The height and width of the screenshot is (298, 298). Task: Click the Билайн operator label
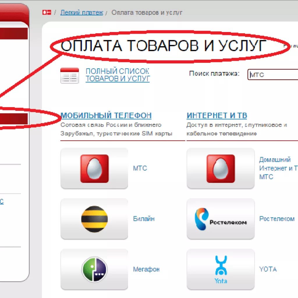coord(144,219)
